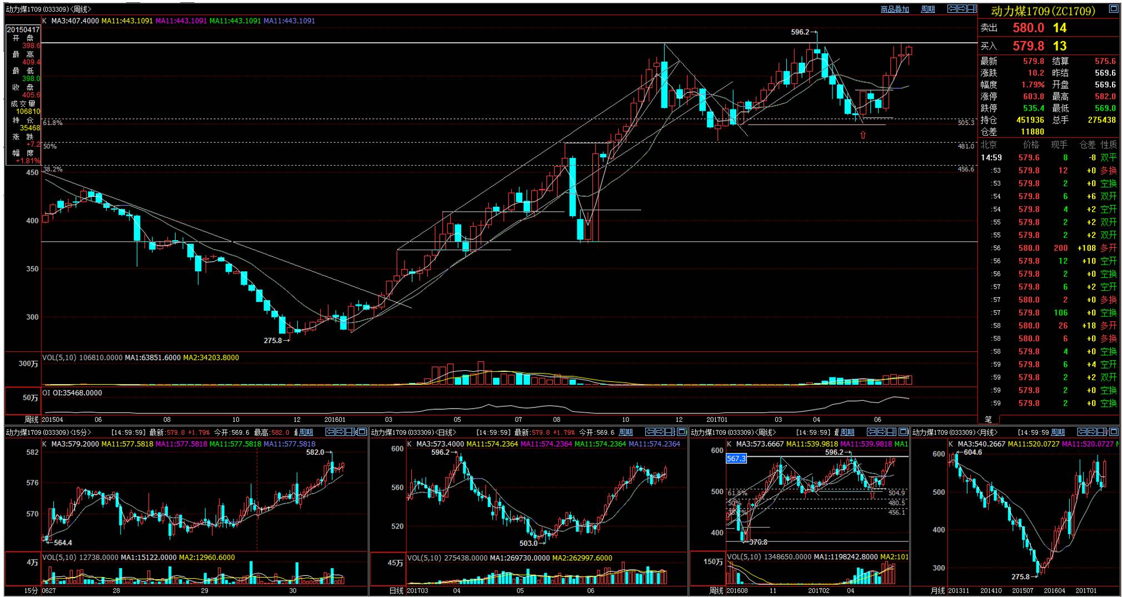Click the left-arrow icon in the small 日线 chart header

coord(650,432)
